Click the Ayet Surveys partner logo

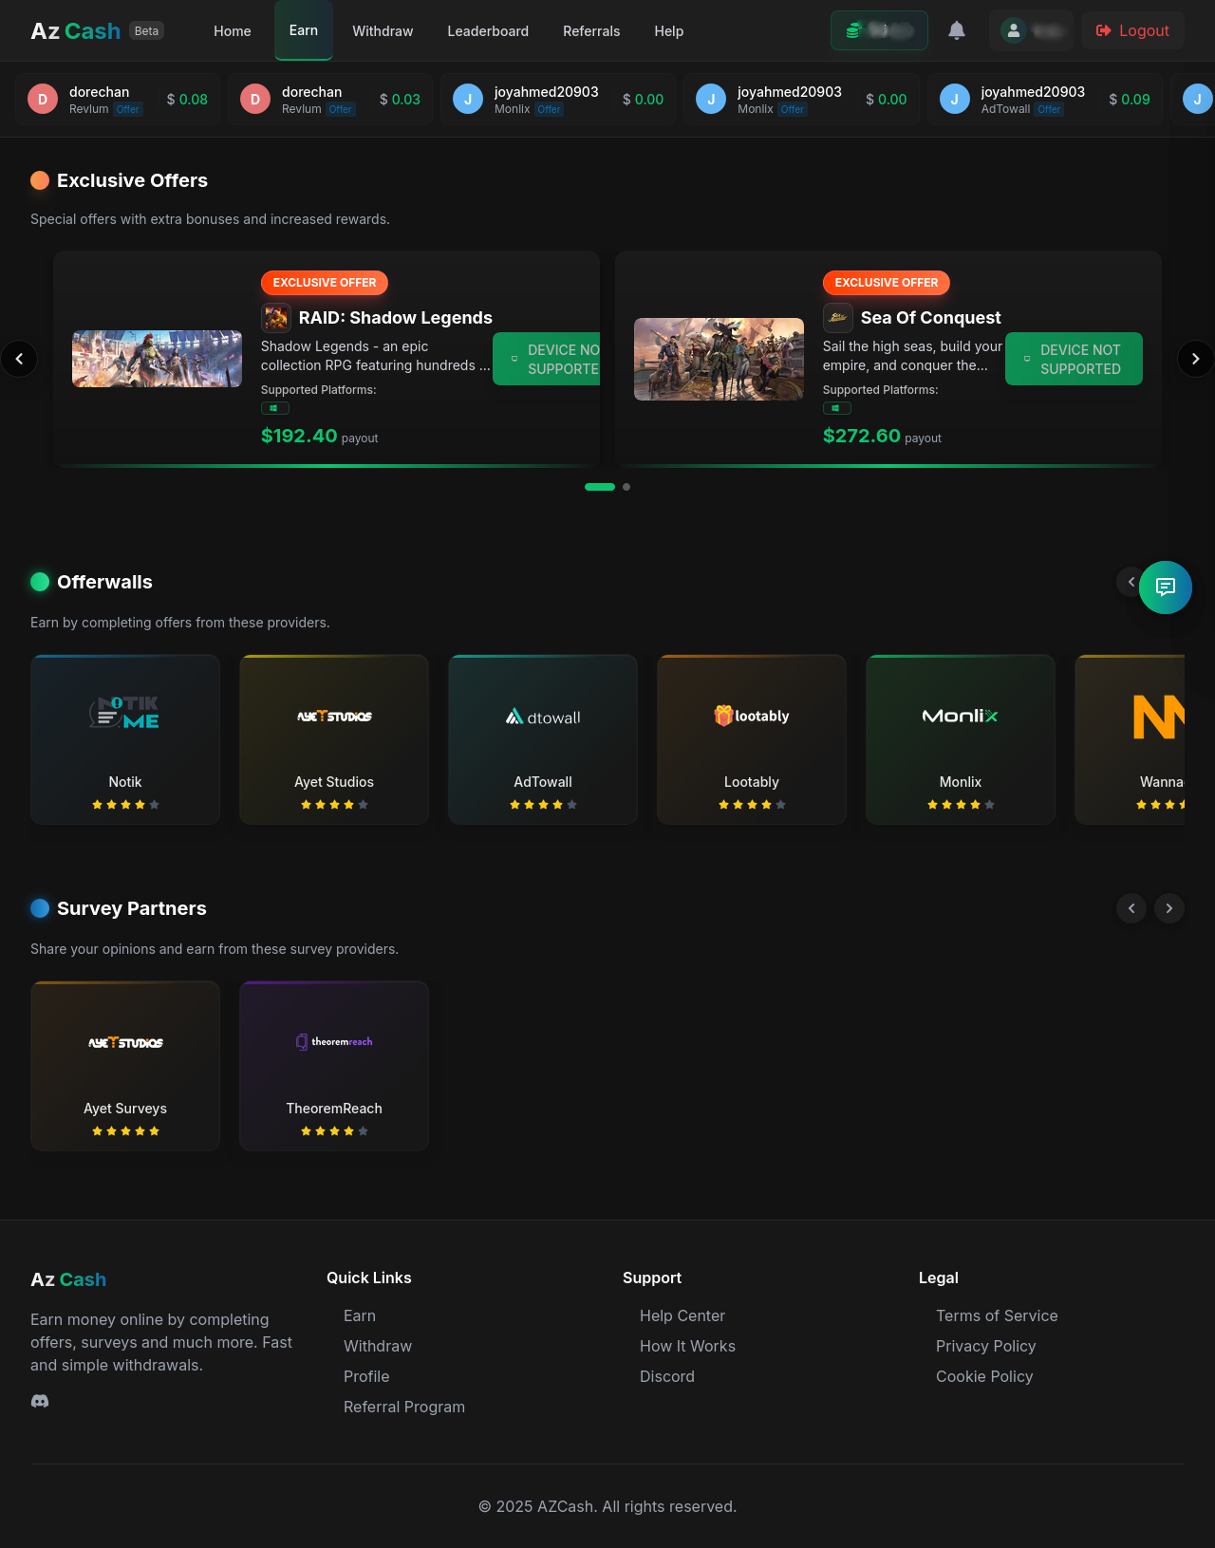click(125, 1042)
